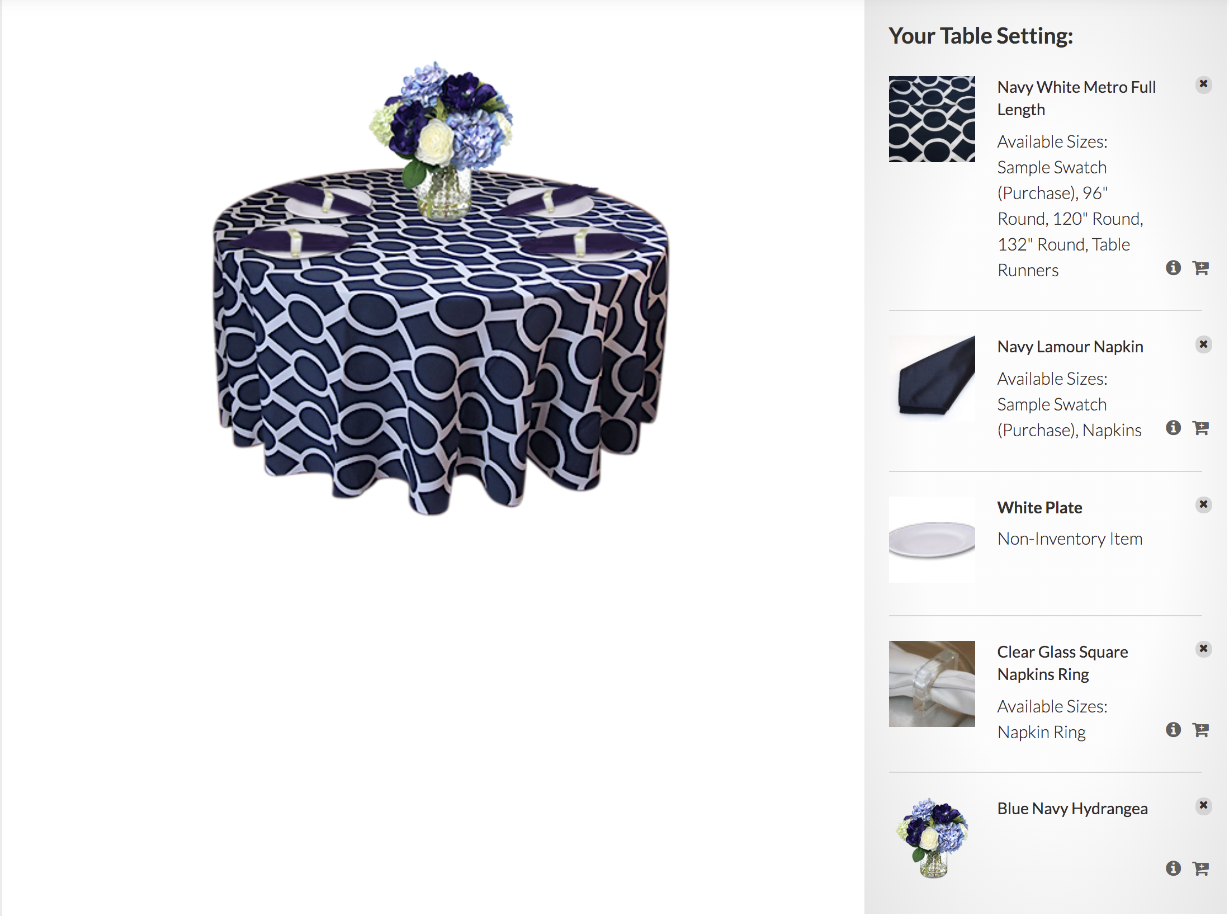Remove Clear Glass Square Napkins Ring

pyautogui.click(x=1203, y=649)
